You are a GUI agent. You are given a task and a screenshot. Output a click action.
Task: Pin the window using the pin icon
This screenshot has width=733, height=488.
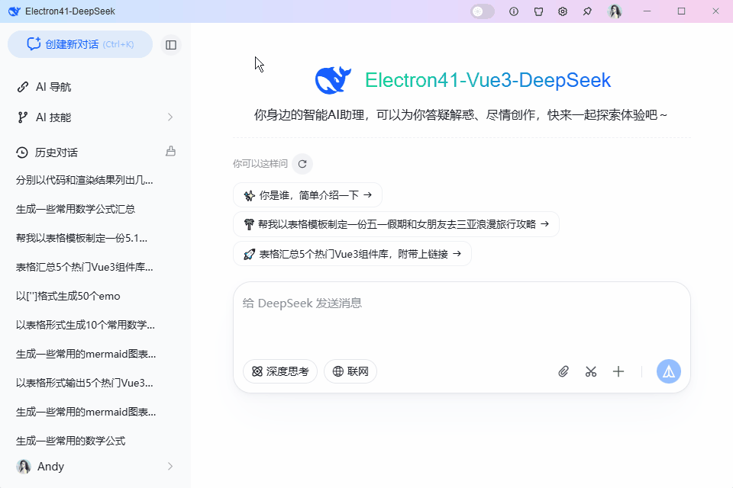587,11
